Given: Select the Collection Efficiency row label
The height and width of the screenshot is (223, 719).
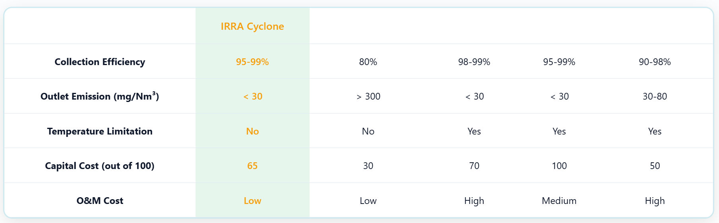Looking at the screenshot, I should tap(100, 62).
